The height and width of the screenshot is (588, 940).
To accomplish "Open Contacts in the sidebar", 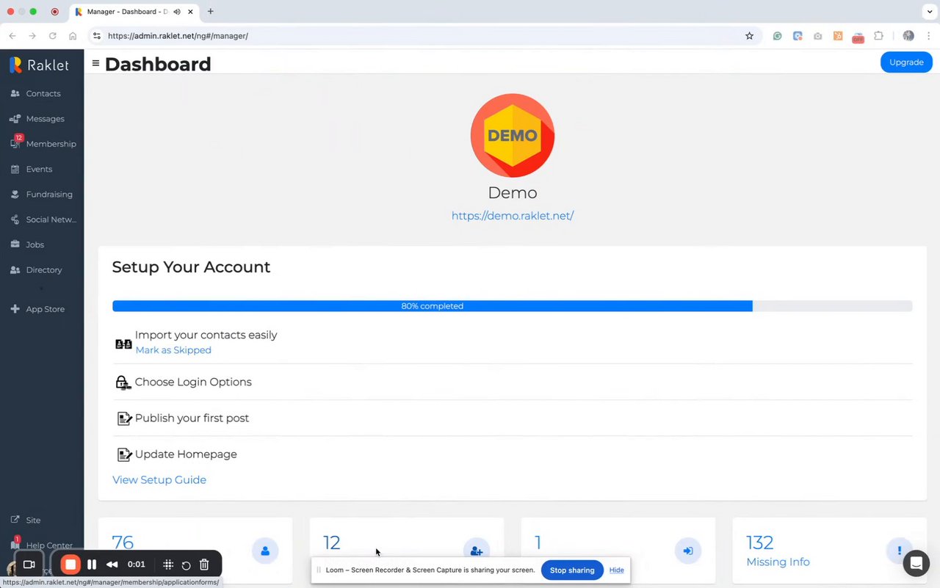I will click(42, 93).
